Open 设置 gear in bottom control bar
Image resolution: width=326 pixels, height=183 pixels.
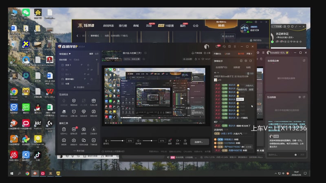pos(185,142)
